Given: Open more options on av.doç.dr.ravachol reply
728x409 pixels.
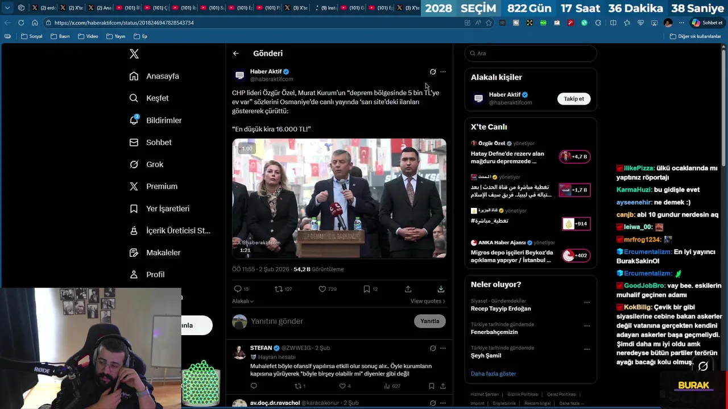Looking at the screenshot, I should pyautogui.click(x=443, y=403).
